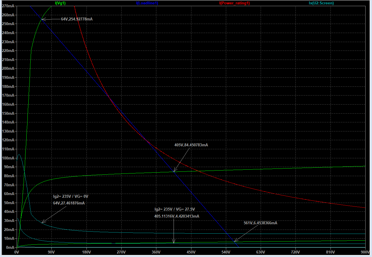Click the 100mA tick on vertical axis
Image resolution: width=372 pixels, height=257 pixels.
coord(8,158)
